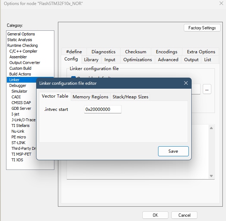Select C/C++ Compiler category
Viewport: 226px width, 221px height.
(x=23, y=51)
